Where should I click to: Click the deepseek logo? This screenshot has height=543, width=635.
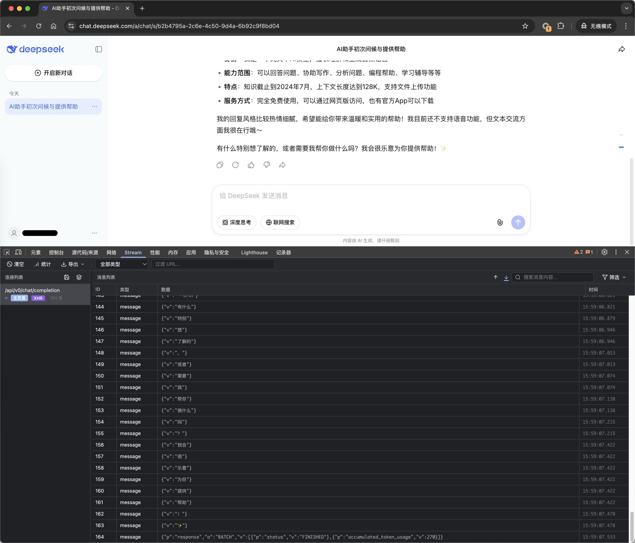pos(35,49)
